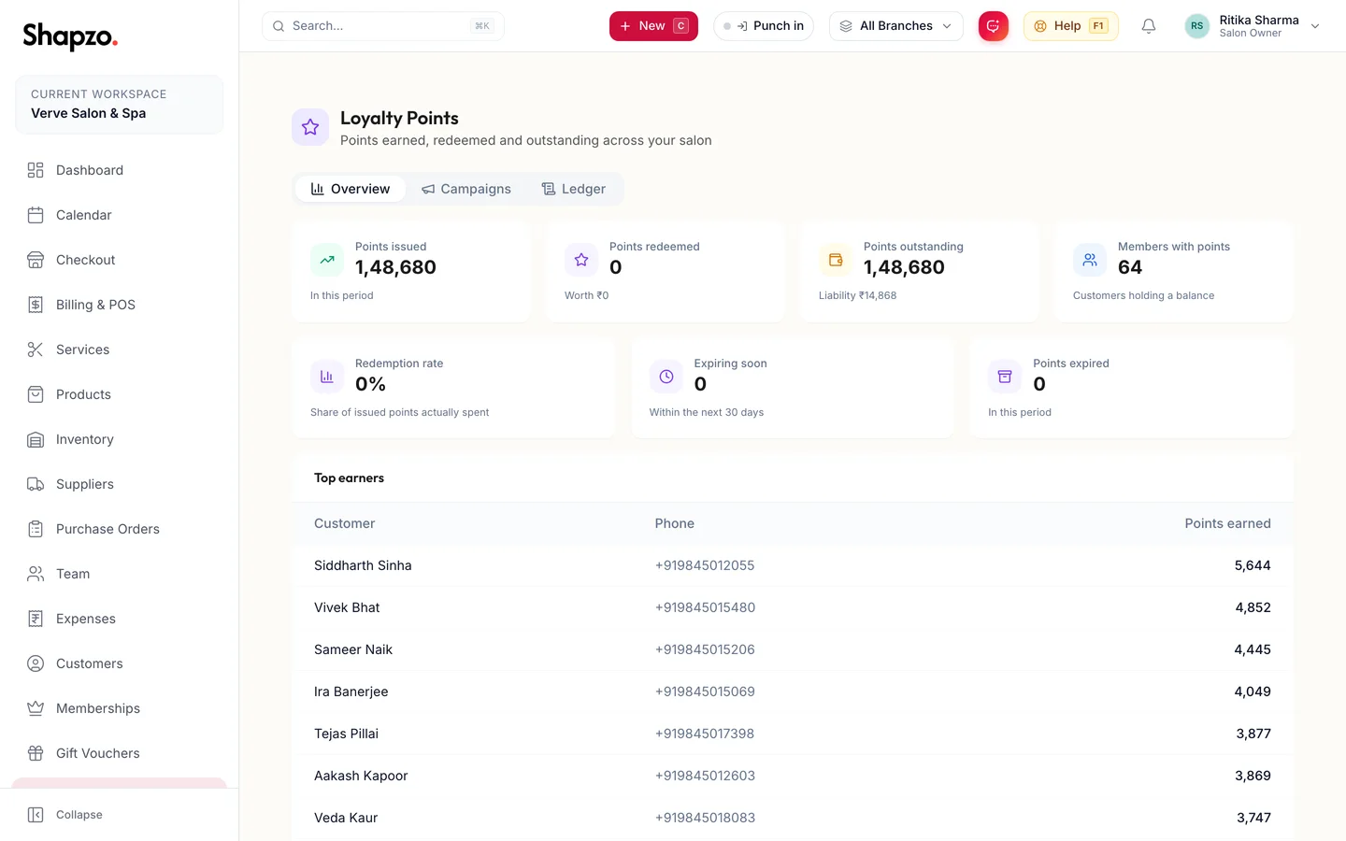The width and height of the screenshot is (1346, 841).
Task: Select the Siddharth Sinha row
Action: click(793, 565)
